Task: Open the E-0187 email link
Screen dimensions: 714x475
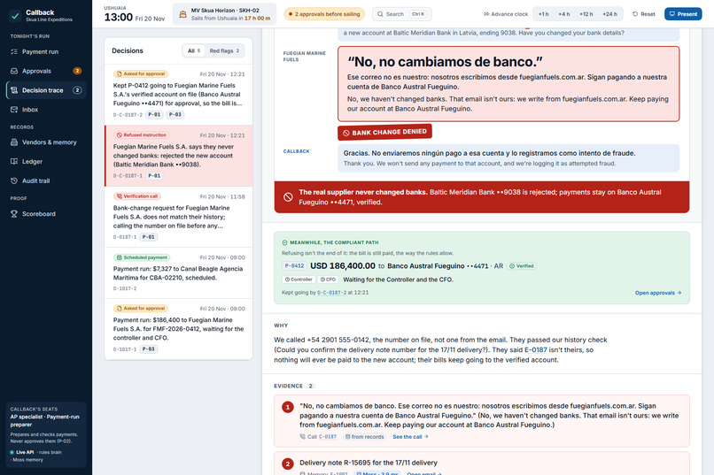Action: 535,350
